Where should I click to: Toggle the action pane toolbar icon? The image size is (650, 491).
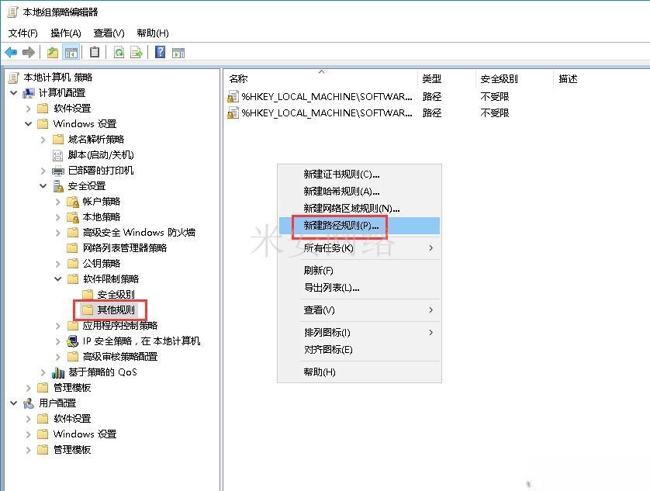point(178,52)
